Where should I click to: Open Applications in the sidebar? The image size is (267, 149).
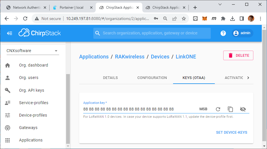pyautogui.click(x=31, y=140)
